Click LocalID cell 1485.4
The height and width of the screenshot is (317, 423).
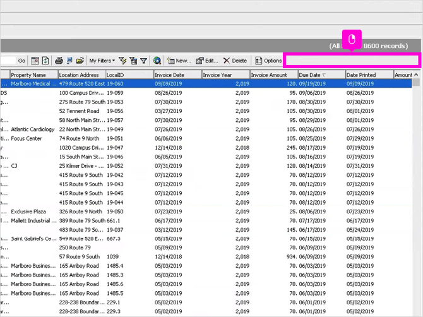click(x=115, y=266)
